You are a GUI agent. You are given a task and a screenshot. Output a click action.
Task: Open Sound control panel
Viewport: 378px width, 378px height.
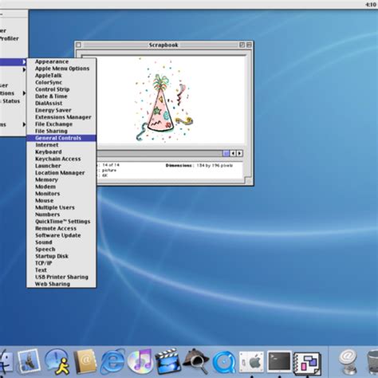61,242
